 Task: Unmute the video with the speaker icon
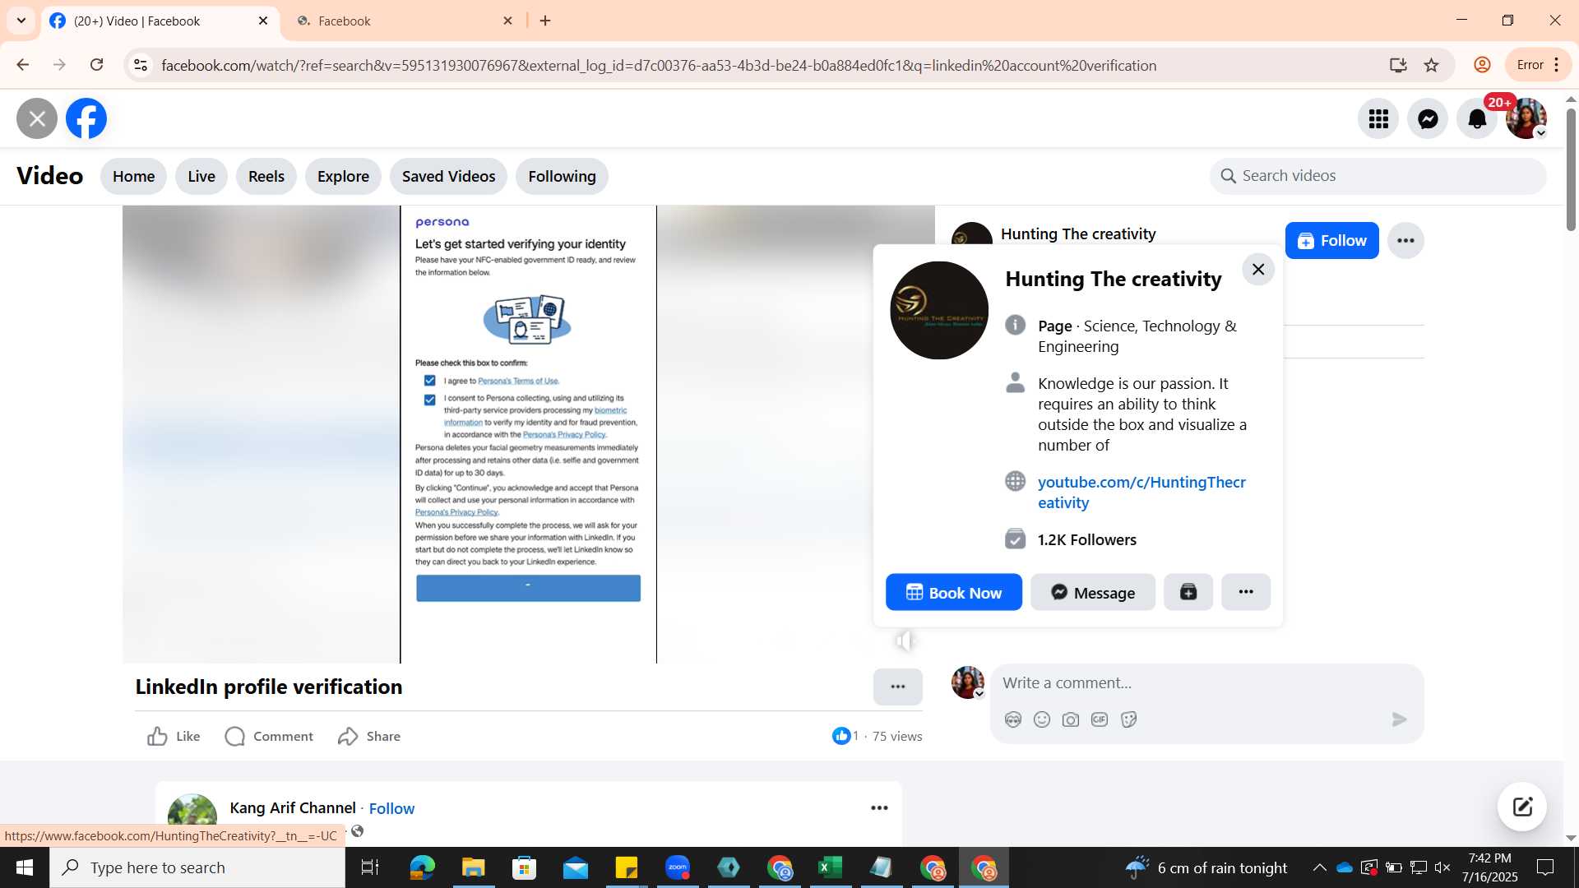pos(905,641)
